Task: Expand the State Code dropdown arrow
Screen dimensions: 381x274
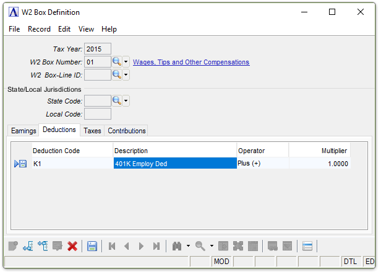Action: click(x=126, y=100)
